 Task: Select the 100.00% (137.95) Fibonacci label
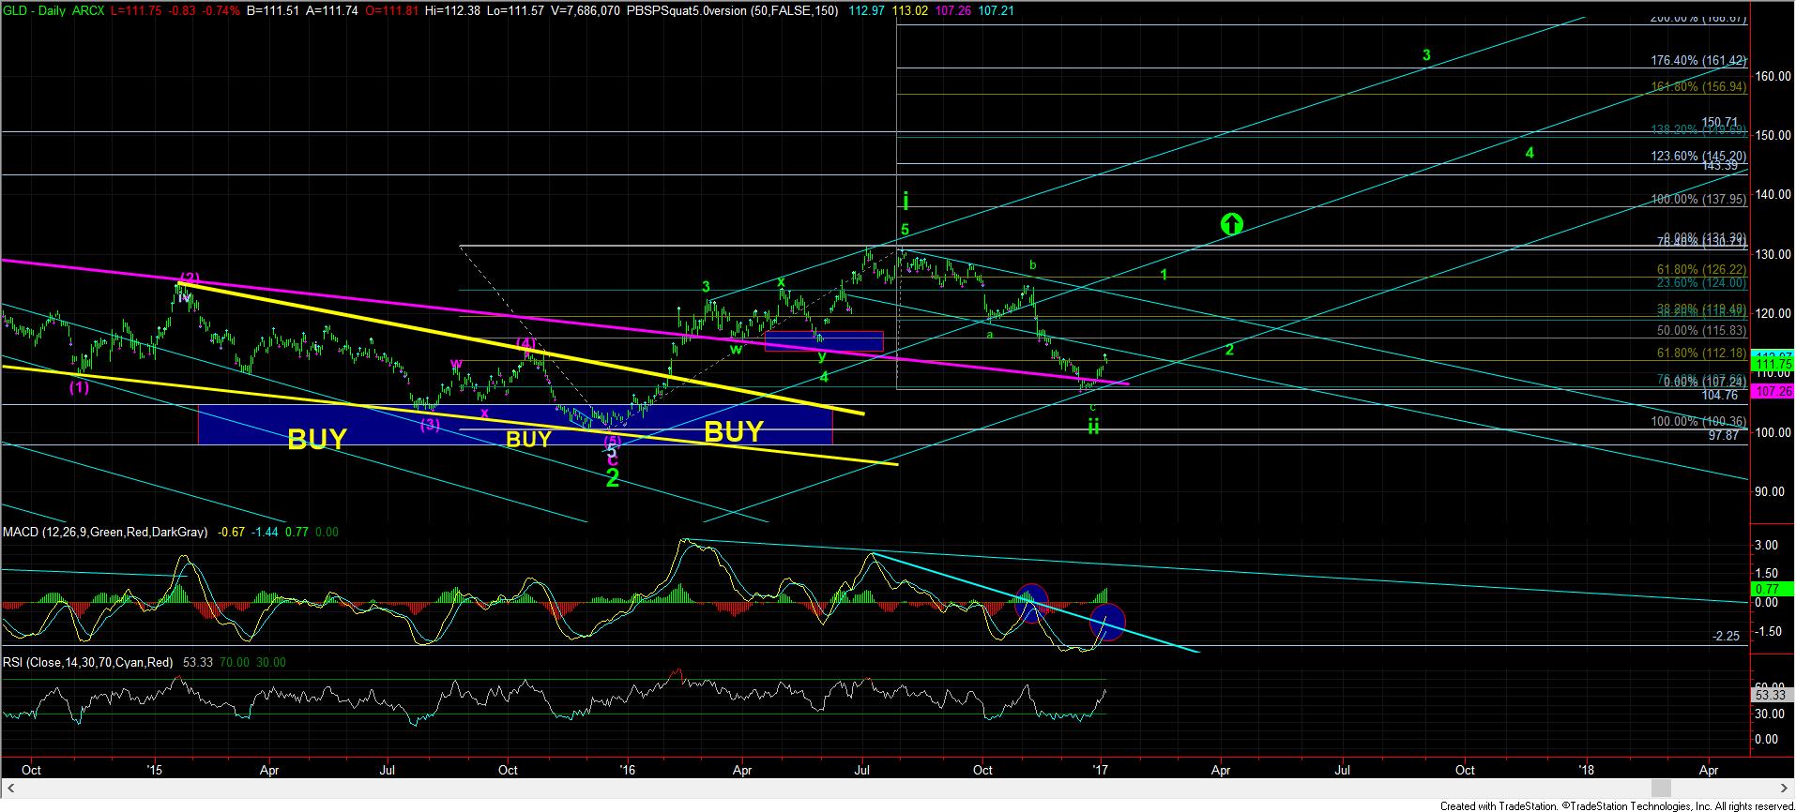pos(1699,200)
